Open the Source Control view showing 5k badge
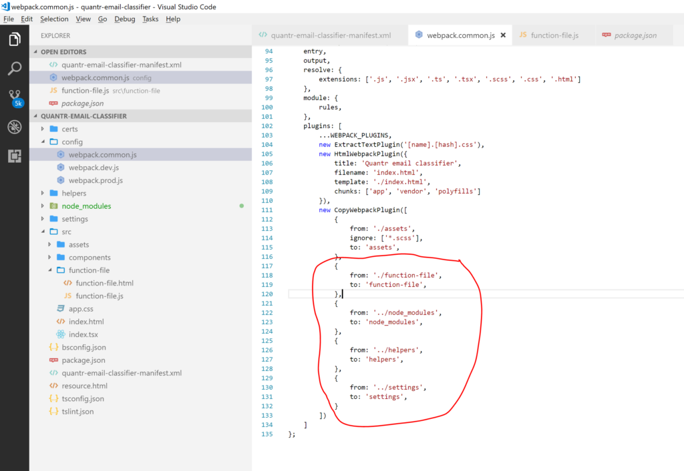 (15, 98)
